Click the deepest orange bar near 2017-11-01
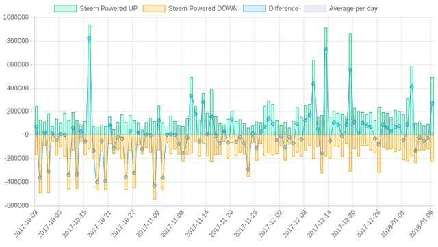This screenshot has height=247, width=438. click(x=155, y=167)
